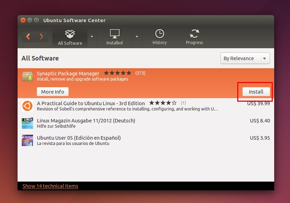
Task: Click the All Software heading
Action: coord(40,58)
